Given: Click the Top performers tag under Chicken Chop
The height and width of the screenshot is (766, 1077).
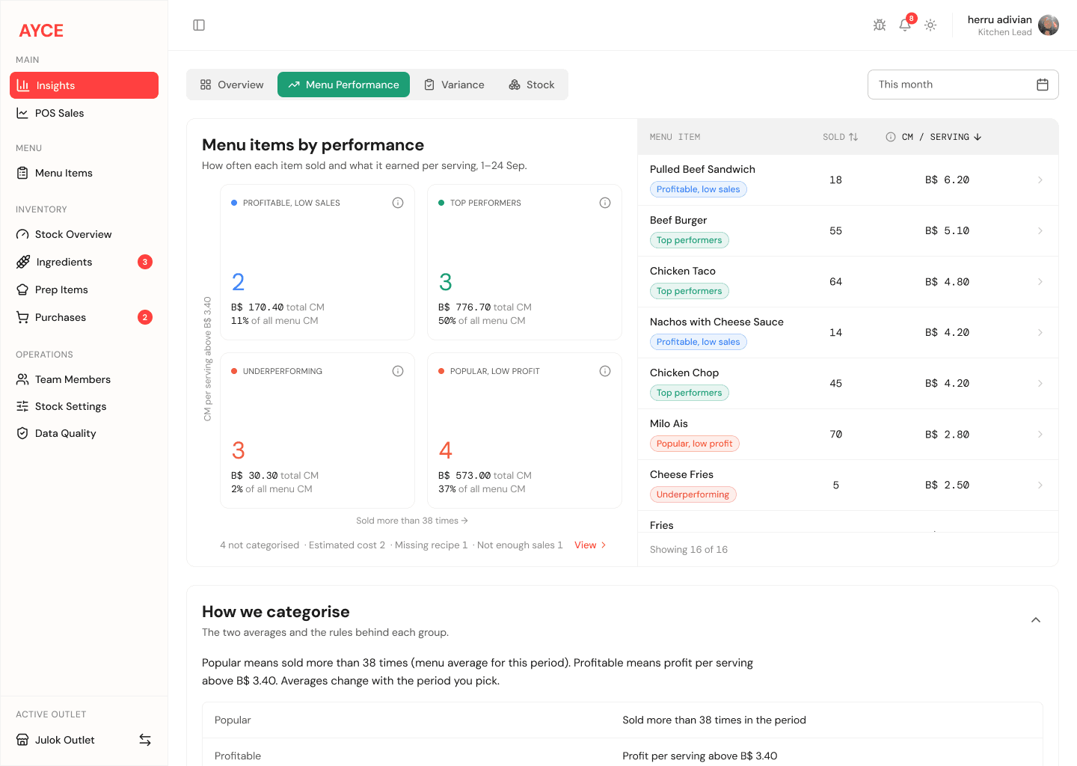Looking at the screenshot, I should (x=690, y=393).
